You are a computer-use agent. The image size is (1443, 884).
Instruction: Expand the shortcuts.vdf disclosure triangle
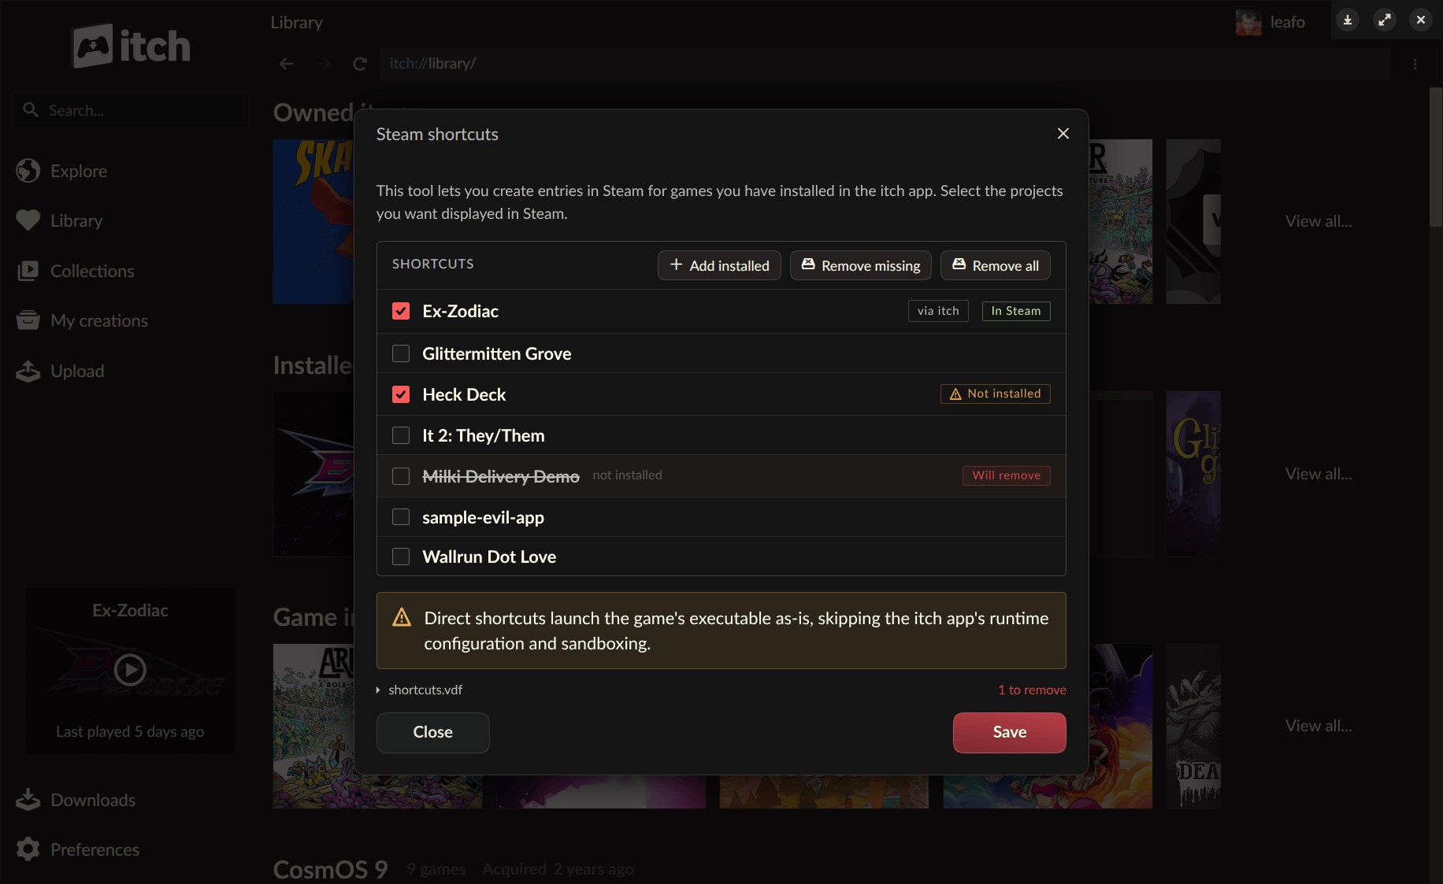(x=378, y=690)
